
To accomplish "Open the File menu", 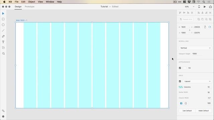I will (x=16, y=2).
